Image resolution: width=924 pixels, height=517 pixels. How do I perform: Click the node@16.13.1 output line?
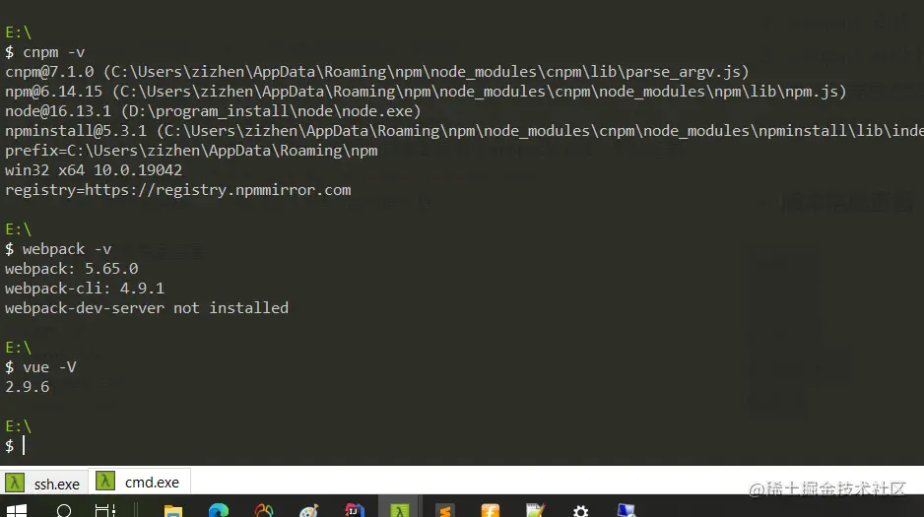[x=214, y=111]
